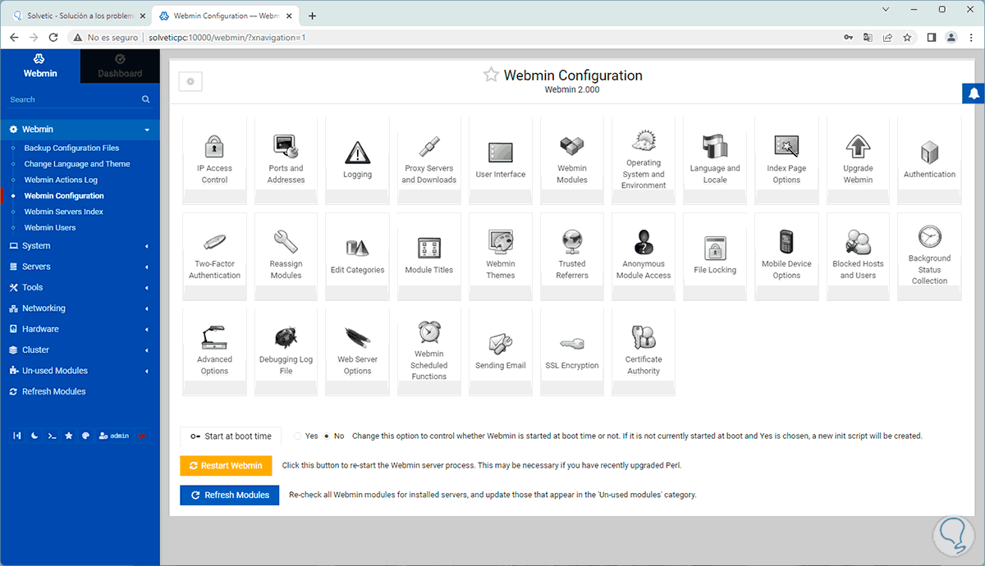Expand the System sidebar section
The image size is (985, 566).
pos(80,245)
